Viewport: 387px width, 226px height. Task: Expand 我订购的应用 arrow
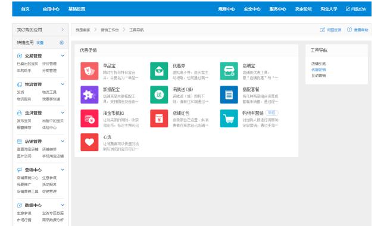pos(63,30)
